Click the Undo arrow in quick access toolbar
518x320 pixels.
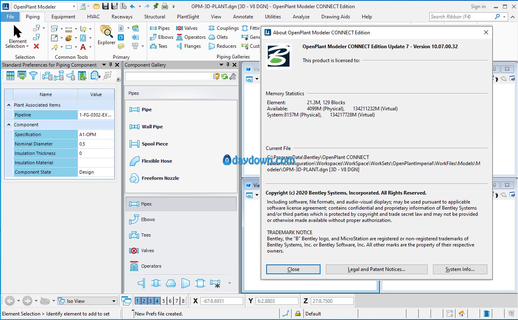pyautogui.click(x=132, y=6)
